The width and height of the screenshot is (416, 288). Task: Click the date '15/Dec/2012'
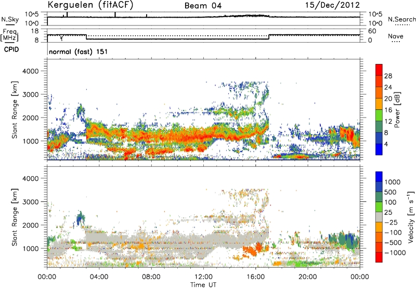coord(332,5)
